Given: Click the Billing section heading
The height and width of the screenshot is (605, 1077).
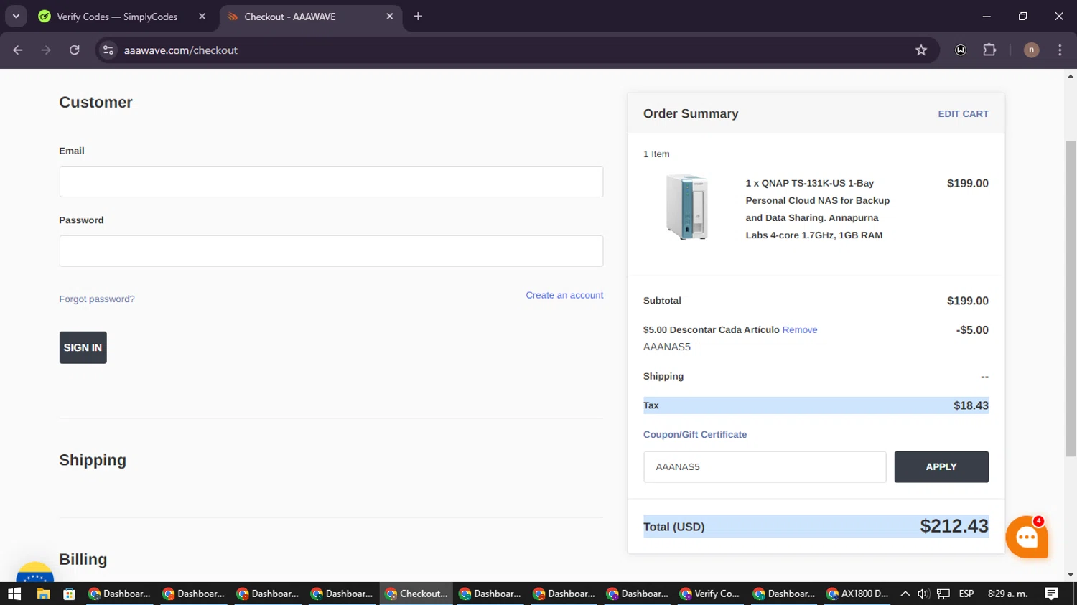Looking at the screenshot, I should (83, 559).
